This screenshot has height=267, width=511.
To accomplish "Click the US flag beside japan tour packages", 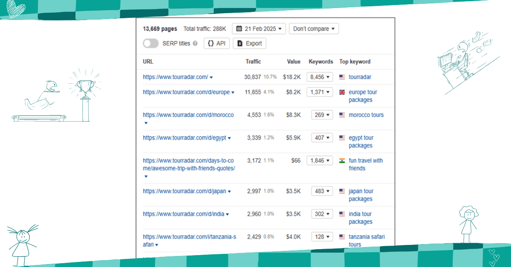I will [x=342, y=191].
